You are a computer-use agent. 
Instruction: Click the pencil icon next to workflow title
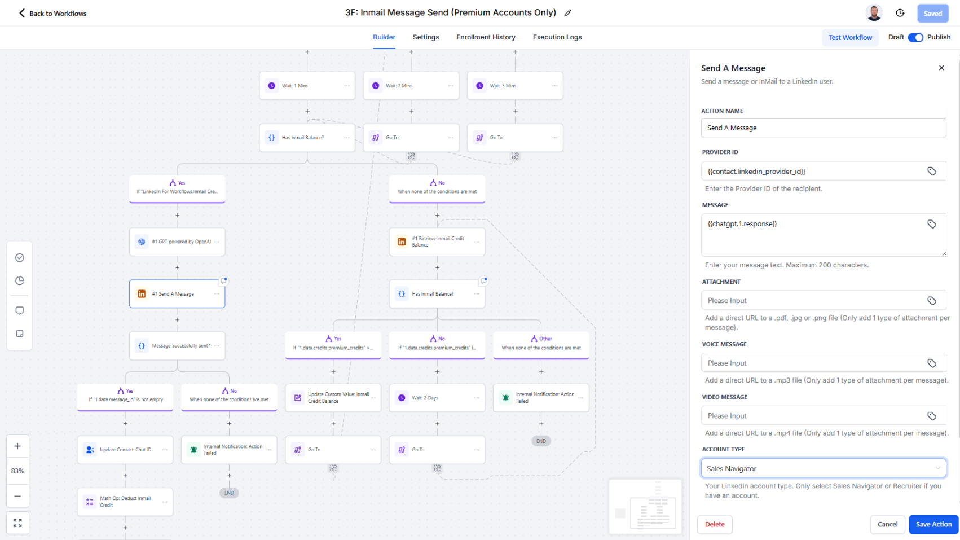567,12
